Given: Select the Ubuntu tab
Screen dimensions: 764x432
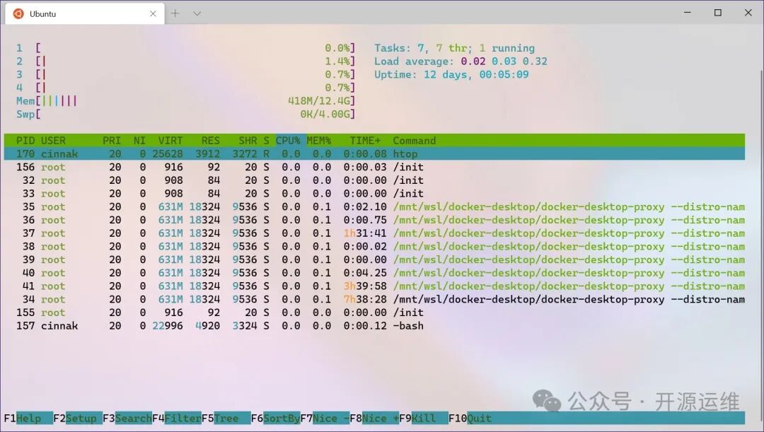Looking at the screenshot, I should click(85, 13).
